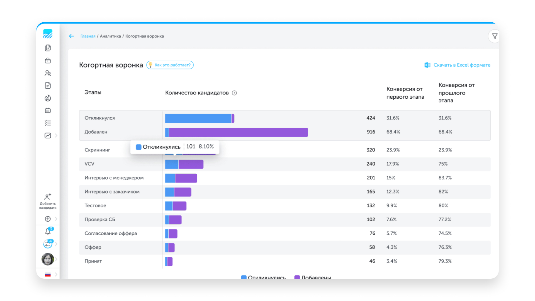Click the calendar icon in sidebar
This screenshot has width=535, height=301.
point(48,111)
